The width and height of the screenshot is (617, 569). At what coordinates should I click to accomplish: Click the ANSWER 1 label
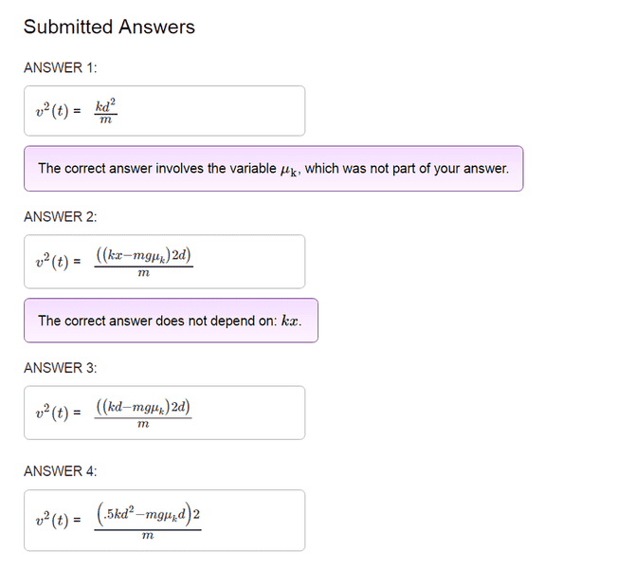(x=60, y=67)
